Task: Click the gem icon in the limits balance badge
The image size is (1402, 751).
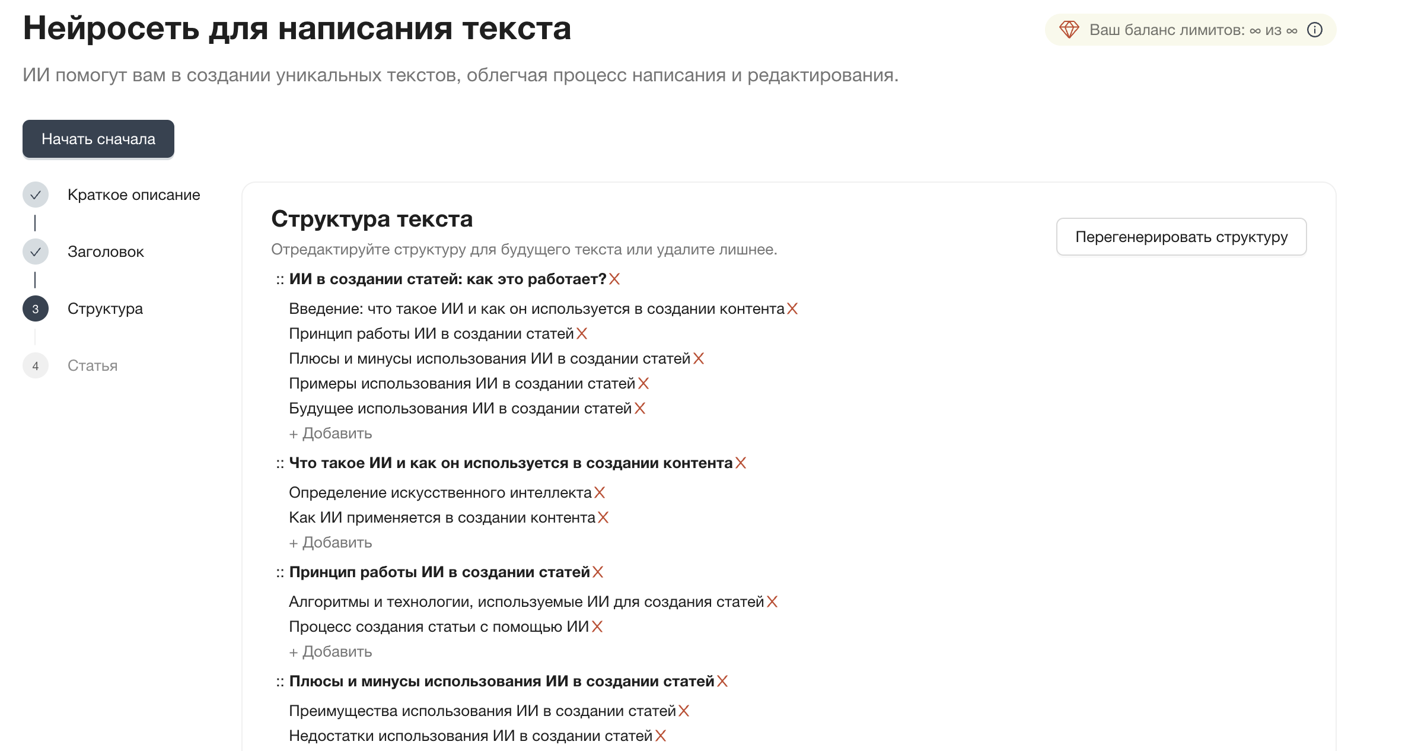Action: [x=1070, y=29]
